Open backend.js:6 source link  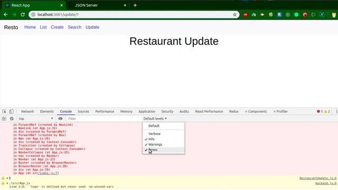pos(326,183)
